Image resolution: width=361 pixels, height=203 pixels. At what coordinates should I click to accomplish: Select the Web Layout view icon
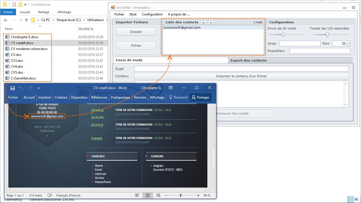click(158, 195)
